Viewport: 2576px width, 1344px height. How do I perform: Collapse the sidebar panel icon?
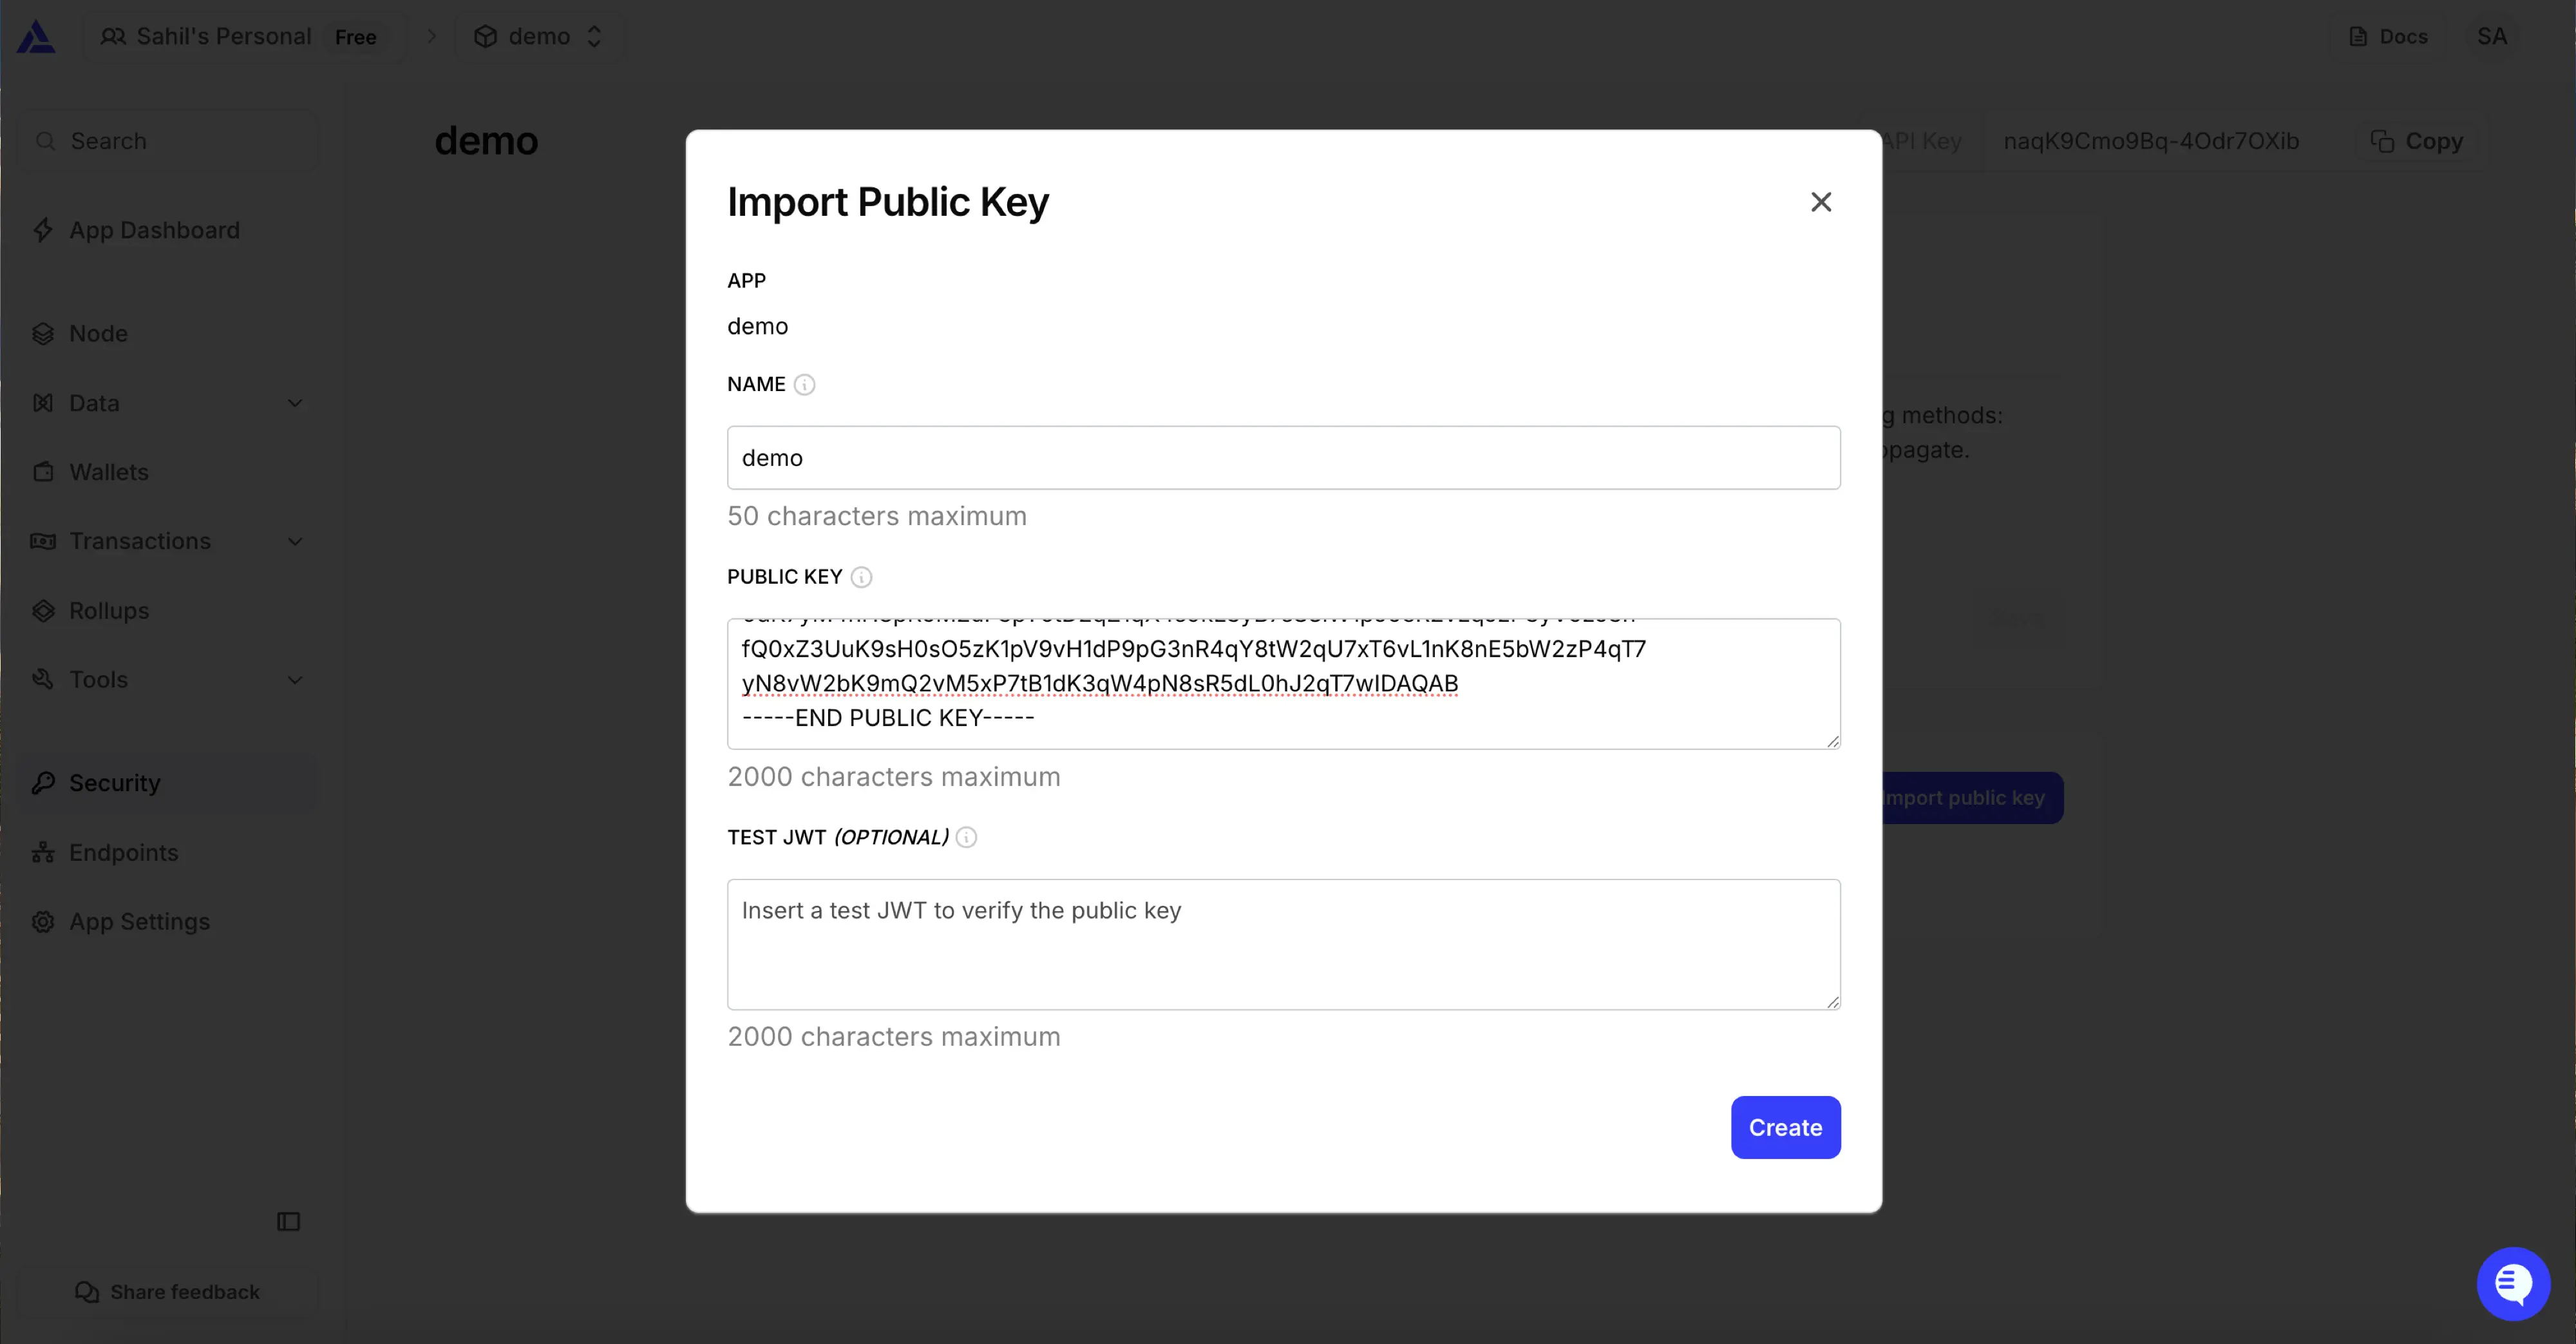pyautogui.click(x=289, y=1221)
